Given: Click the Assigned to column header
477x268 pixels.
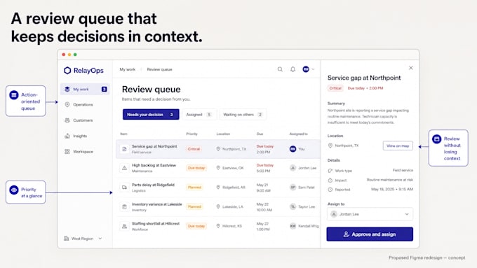Looking at the screenshot, I should (298, 134).
